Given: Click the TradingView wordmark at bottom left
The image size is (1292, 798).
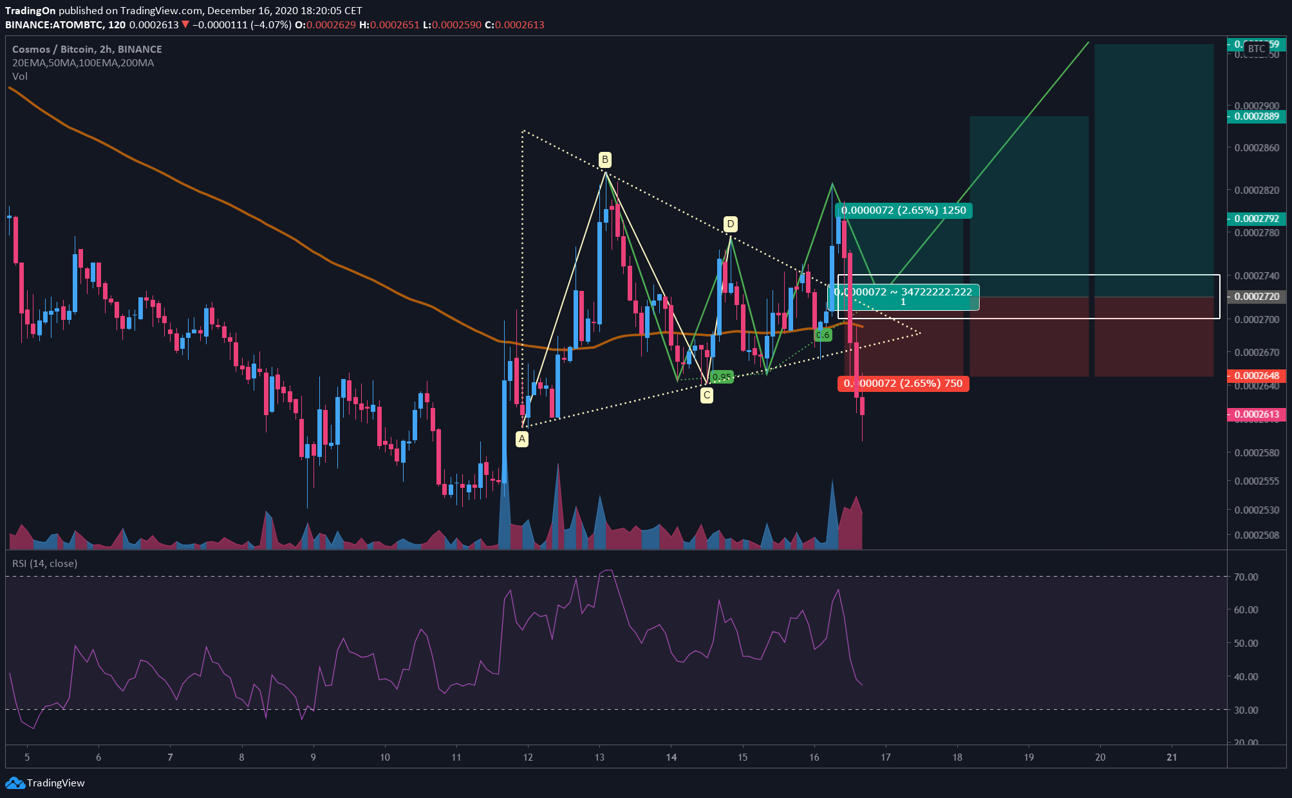Looking at the screenshot, I should [56, 783].
